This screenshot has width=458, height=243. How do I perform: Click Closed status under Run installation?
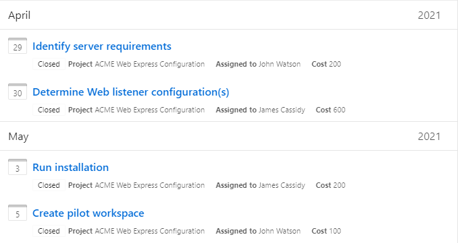click(x=49, y=185)
